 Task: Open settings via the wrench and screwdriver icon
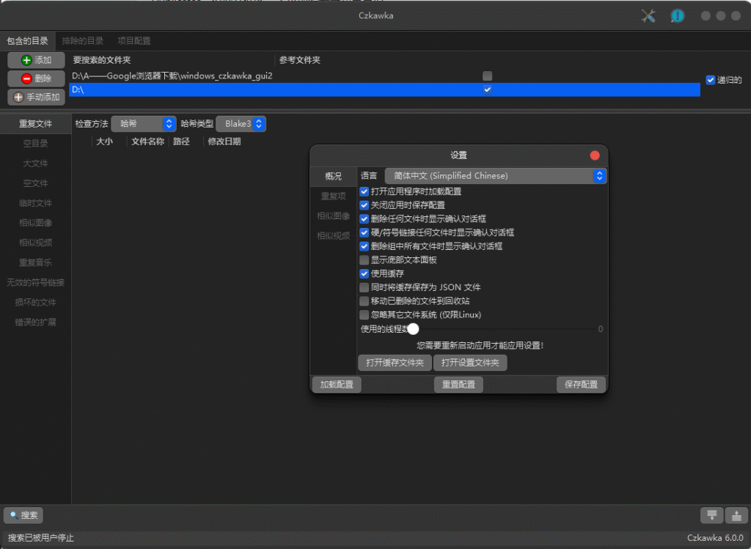click(x=648, y=16)
